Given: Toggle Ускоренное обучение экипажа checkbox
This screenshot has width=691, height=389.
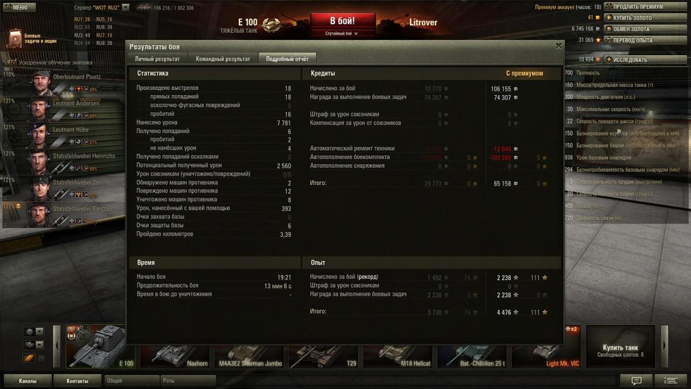Looking at the screenshot, I should [13, 62].
